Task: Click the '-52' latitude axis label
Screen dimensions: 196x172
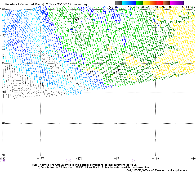Action: pyautogui.click(x=2, y=35)
